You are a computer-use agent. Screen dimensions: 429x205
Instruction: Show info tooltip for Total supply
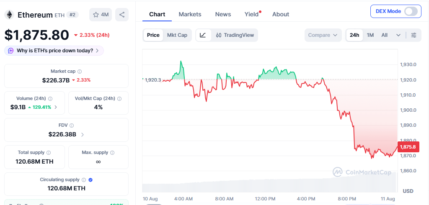(49, 153)
